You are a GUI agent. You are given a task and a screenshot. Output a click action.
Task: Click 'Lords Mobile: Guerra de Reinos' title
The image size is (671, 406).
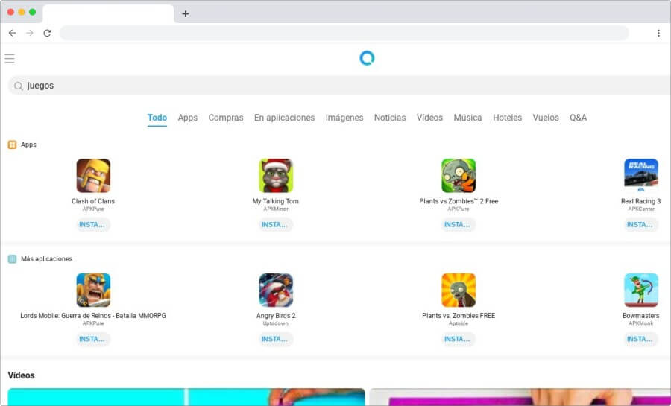tap(93, 316)
